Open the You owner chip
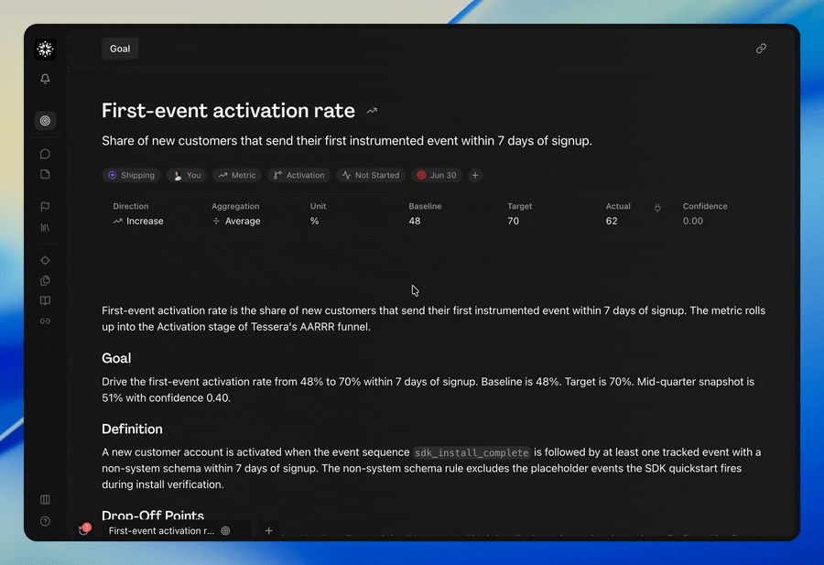The width and height of the screenshot is (824, 565). tap(187, 175)
